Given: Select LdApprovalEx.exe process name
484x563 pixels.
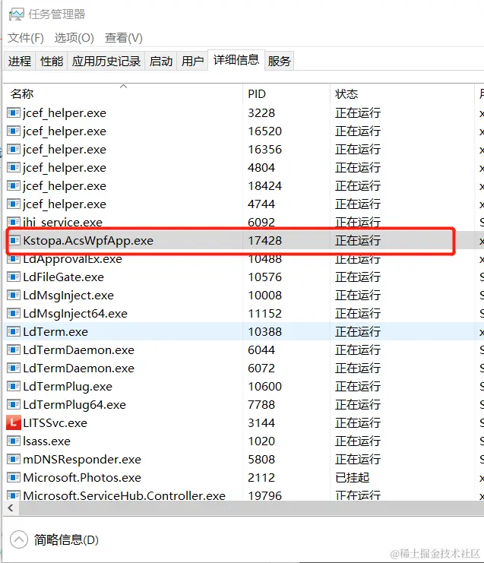Looking at the screenshot, I should 72,259.
